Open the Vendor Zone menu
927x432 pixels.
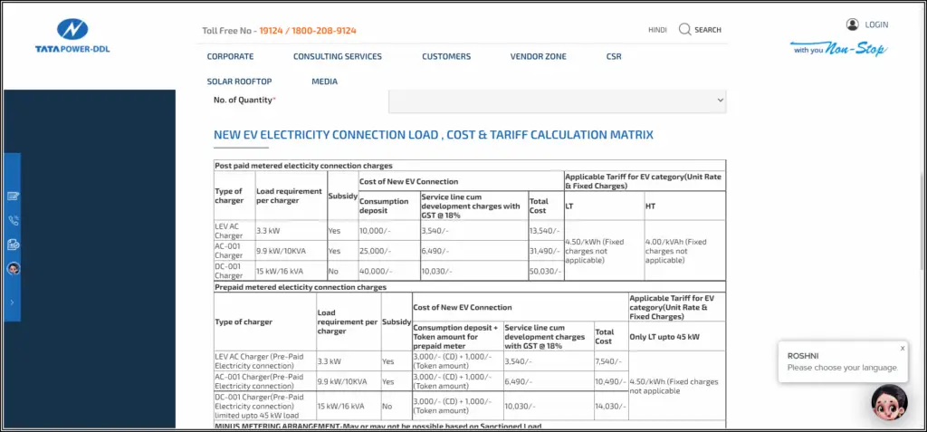pyautogui.click(x=538, y=57)
